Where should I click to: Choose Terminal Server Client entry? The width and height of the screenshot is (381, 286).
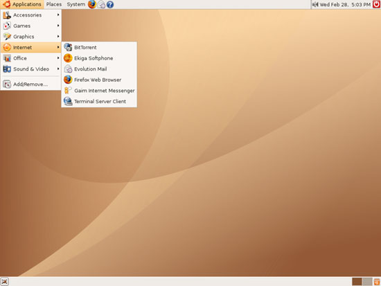coord(99,101)
